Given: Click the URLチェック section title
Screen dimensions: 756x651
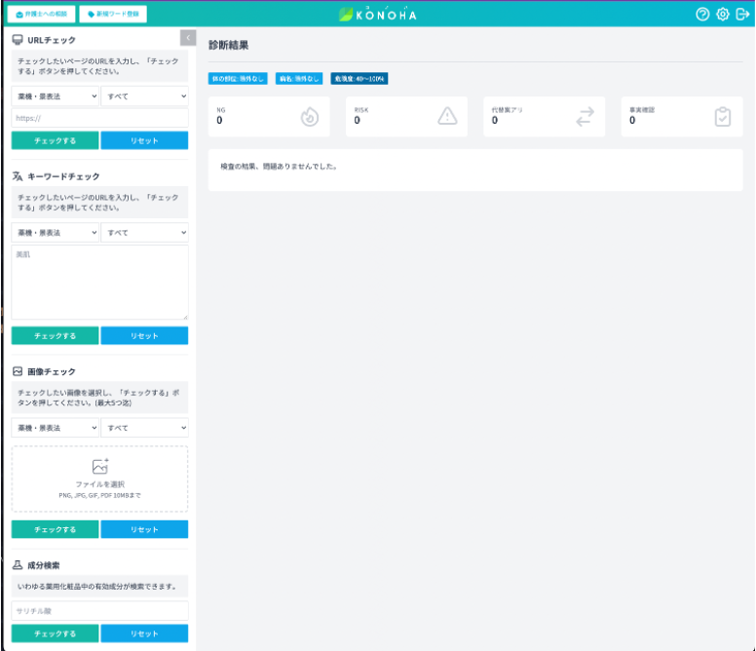Looking at the screenshot, I should tap(52, 40).
